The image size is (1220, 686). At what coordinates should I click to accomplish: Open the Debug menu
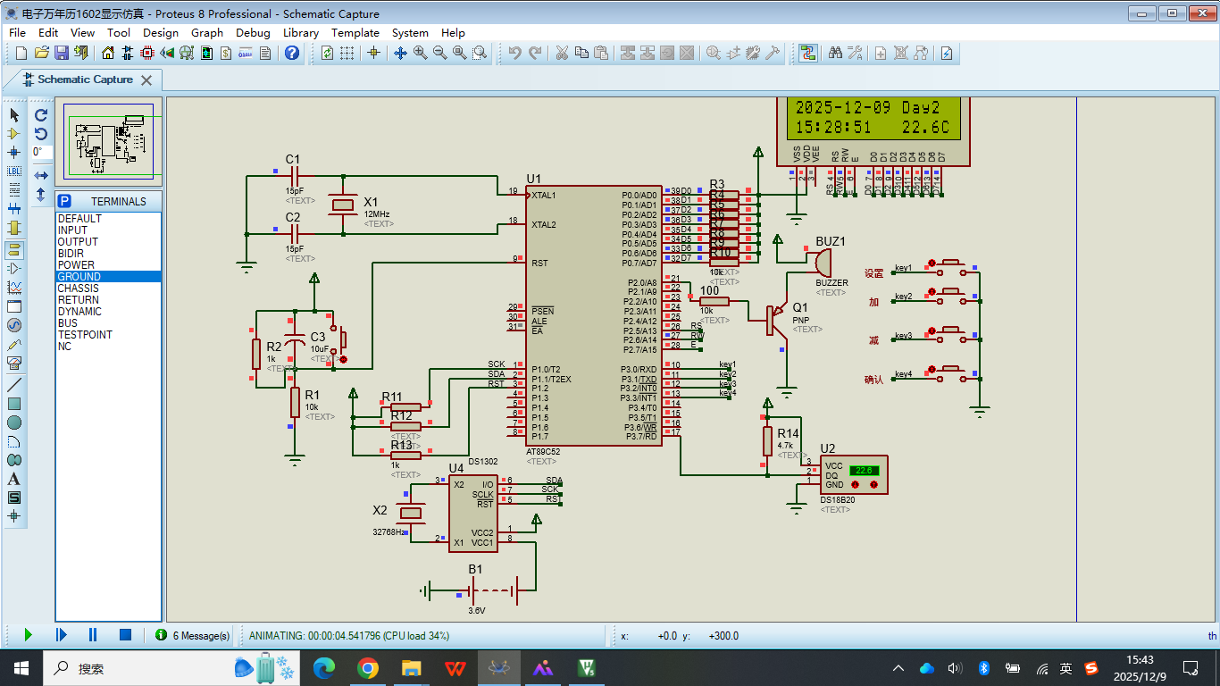click(x=253, y=32)
